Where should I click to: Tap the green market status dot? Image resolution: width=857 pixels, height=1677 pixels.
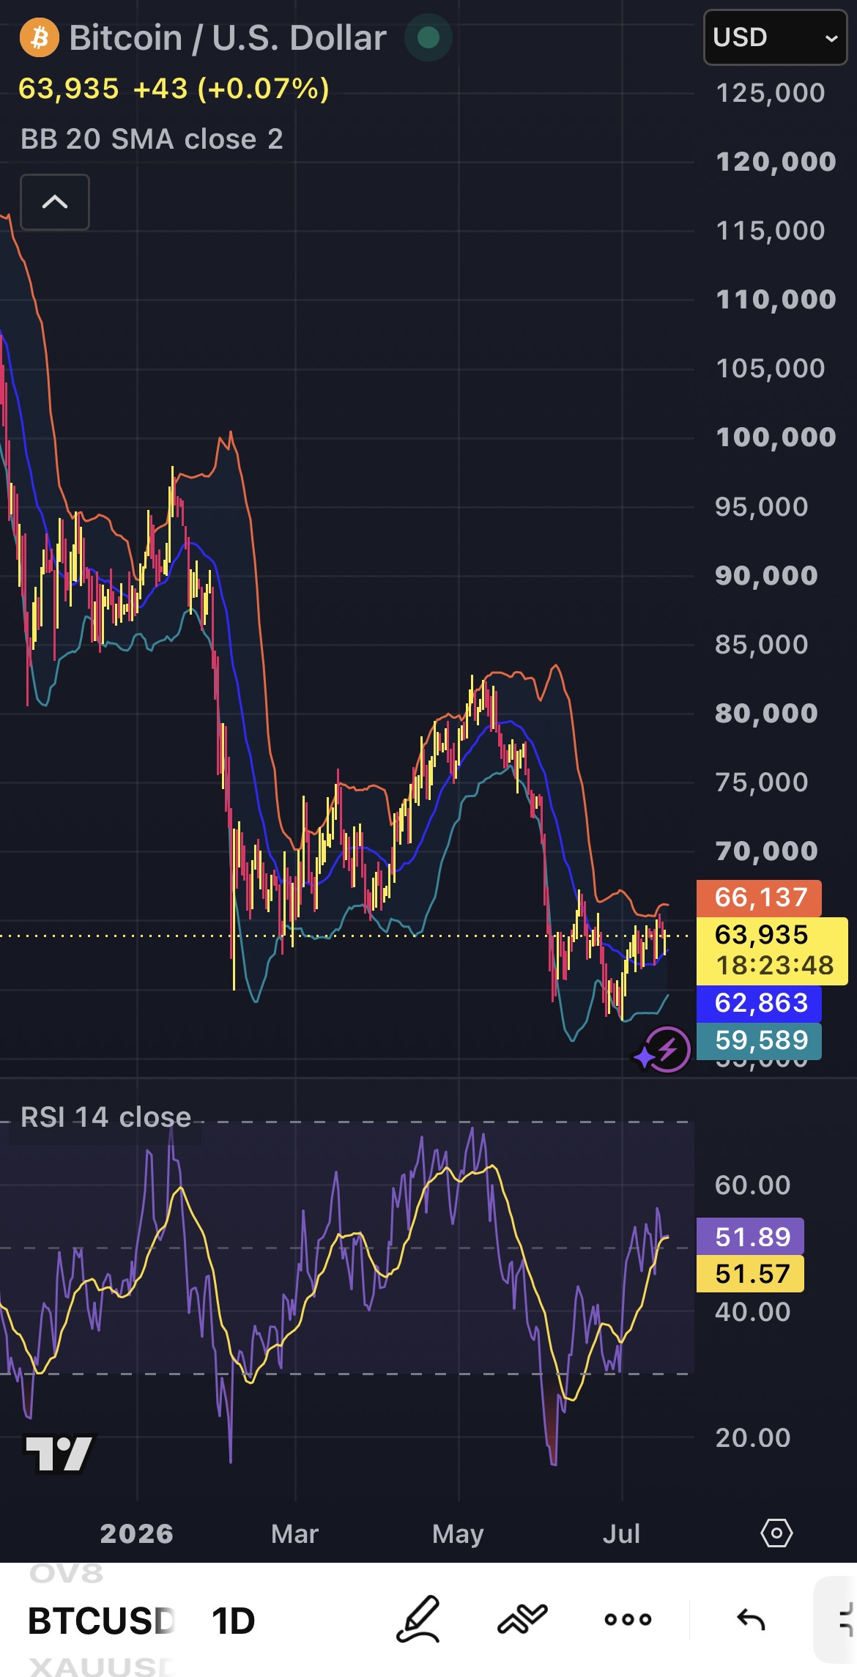(x=428, y=37)
